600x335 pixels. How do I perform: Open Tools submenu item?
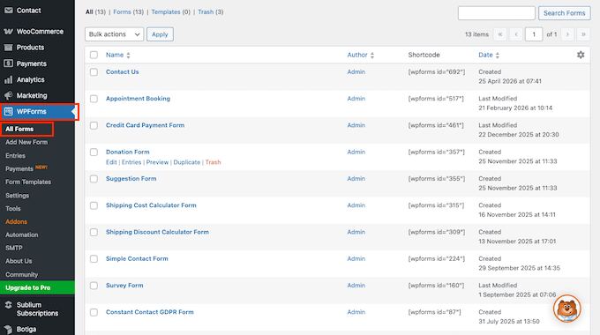click(13, 208)
